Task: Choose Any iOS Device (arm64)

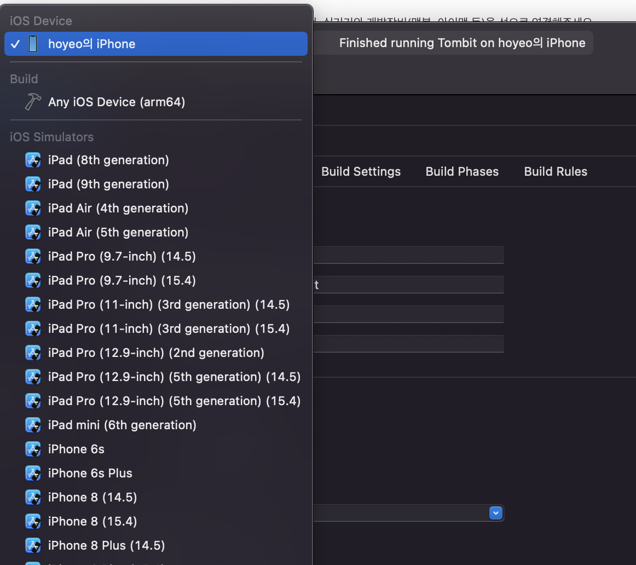Action: pos(156,102)
